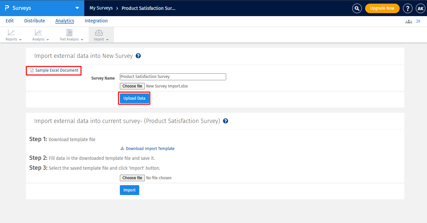427x223 pixels.
Task: Switch to the Distribute tab
Action: pos(35,21)
